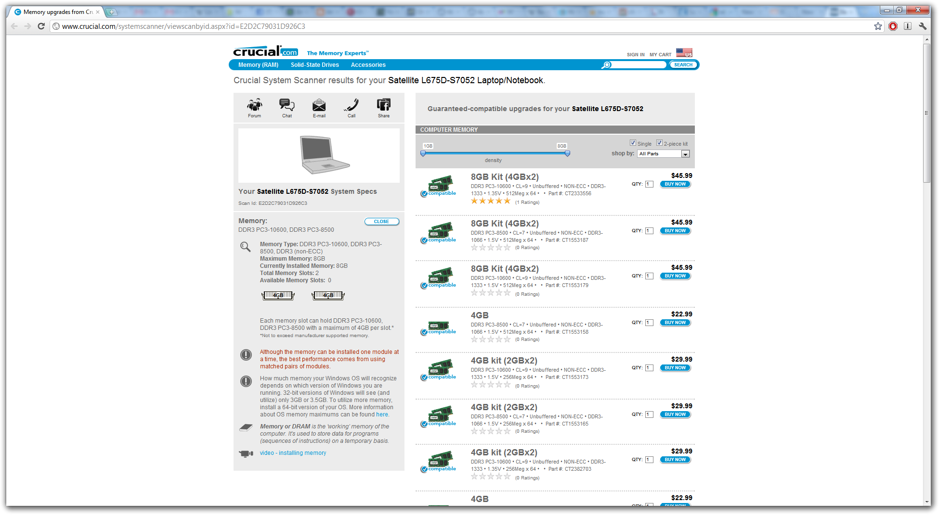
Task: Open the OS memory maximums 'here' link
Action: (382, 415)
